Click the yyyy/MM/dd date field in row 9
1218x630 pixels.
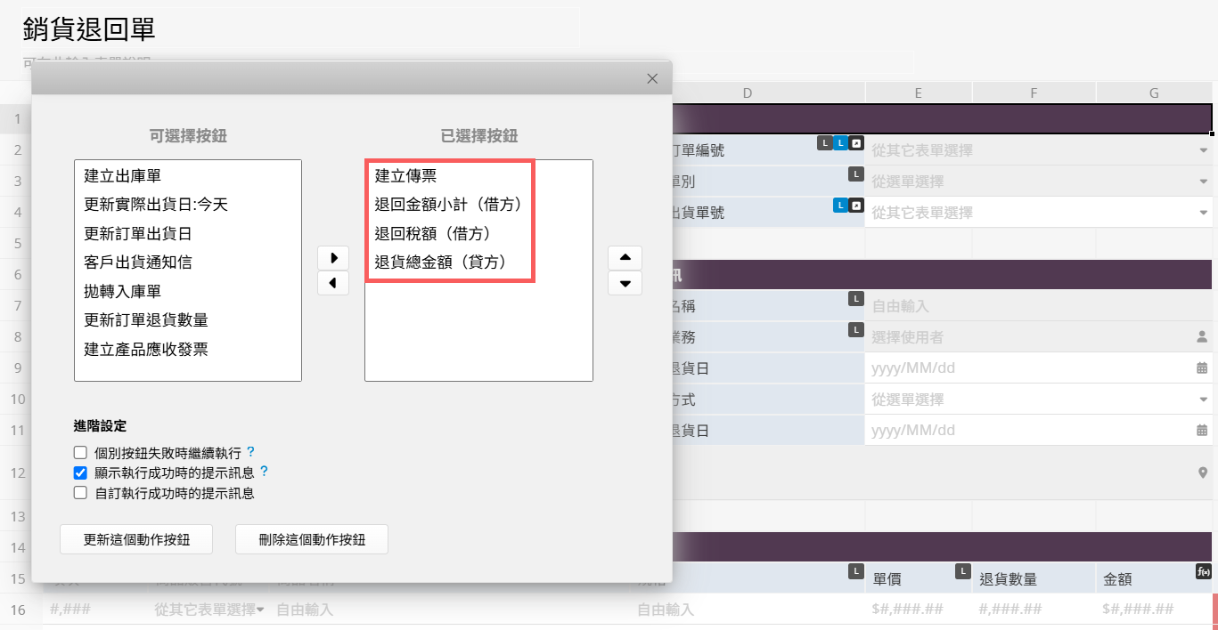tap(1039, 367)
